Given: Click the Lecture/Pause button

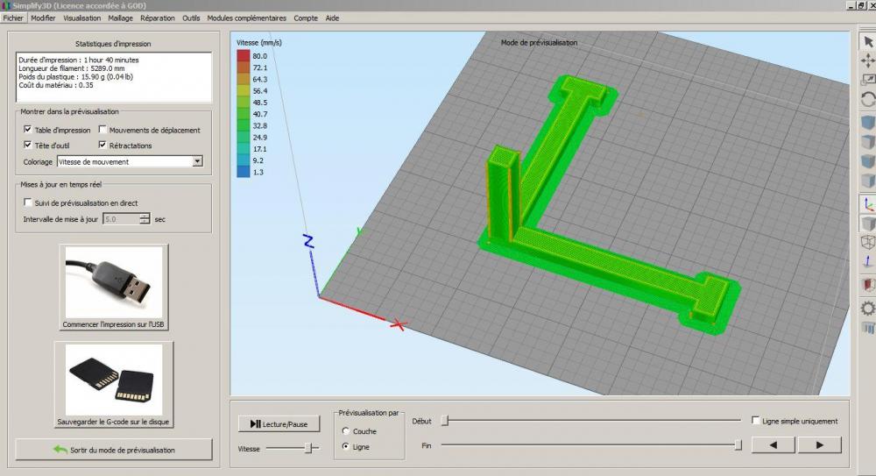Looking at the screenshot, I should [x=279, y=424].
